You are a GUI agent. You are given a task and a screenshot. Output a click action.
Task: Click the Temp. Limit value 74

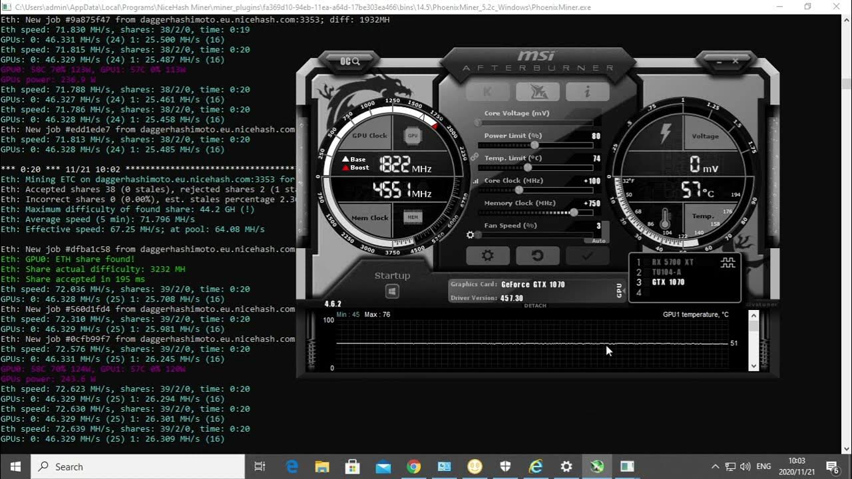596,158
